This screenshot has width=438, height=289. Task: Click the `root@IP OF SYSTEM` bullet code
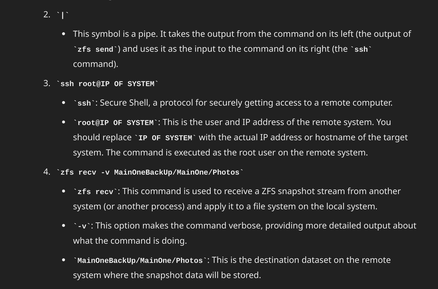pyautogui.click(x=115, y=123)
